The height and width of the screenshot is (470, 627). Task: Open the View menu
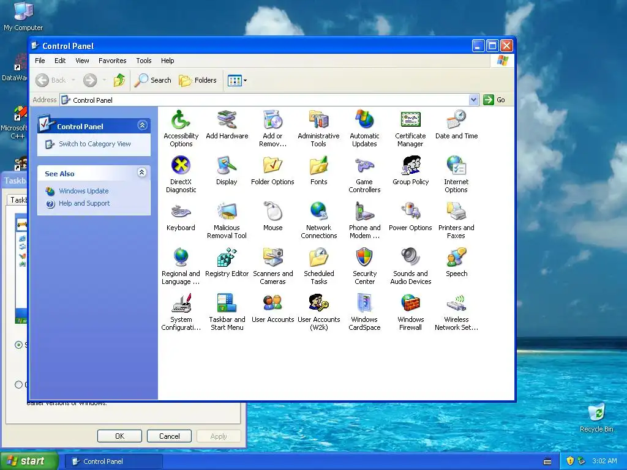[83, 61]
